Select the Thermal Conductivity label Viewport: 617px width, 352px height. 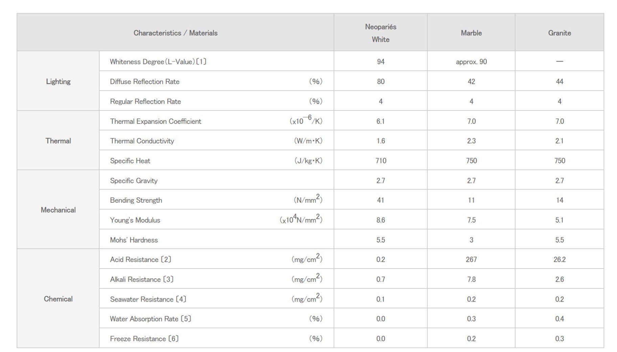coord(142,141)
